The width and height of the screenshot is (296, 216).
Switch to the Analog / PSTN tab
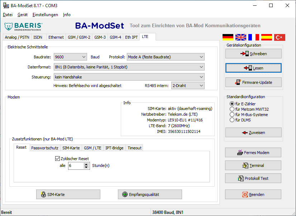click(x=17, y=37)
